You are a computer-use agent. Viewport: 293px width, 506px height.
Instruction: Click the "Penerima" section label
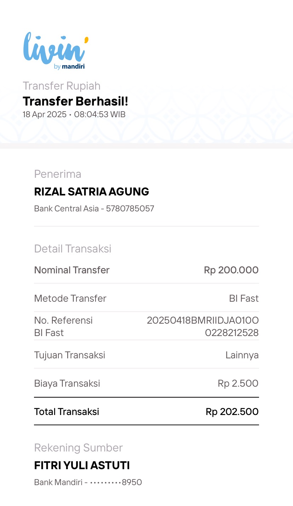point(58,174)
